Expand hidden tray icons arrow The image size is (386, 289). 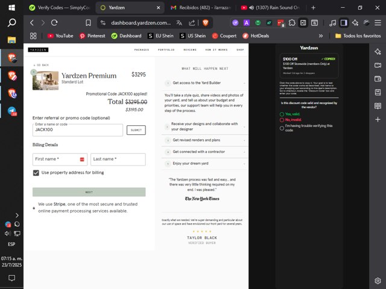[17, 216]
